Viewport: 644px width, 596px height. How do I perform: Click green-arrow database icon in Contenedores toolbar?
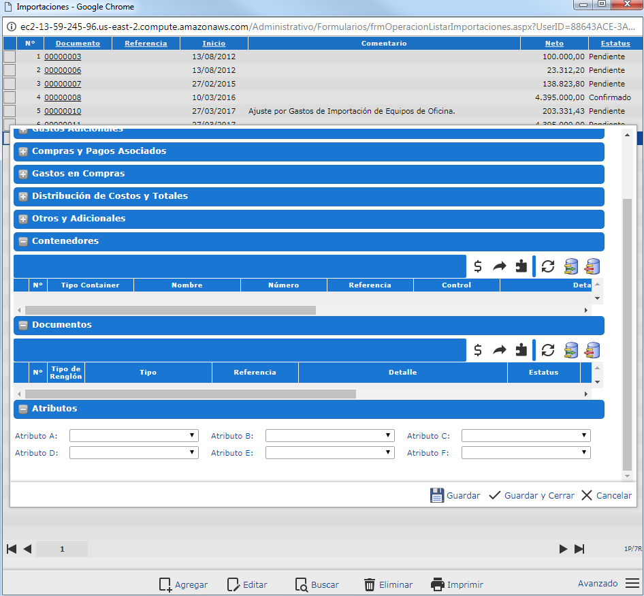click(x=571, y=266)
